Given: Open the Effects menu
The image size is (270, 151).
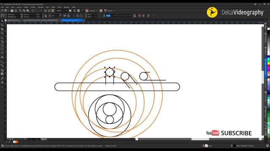Looking at the screenshot, I should pos(33,8).
